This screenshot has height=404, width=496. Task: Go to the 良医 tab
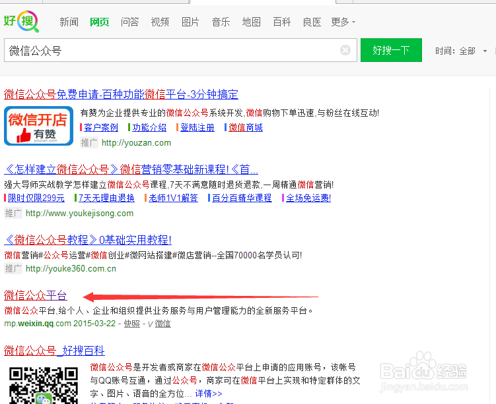312,22
